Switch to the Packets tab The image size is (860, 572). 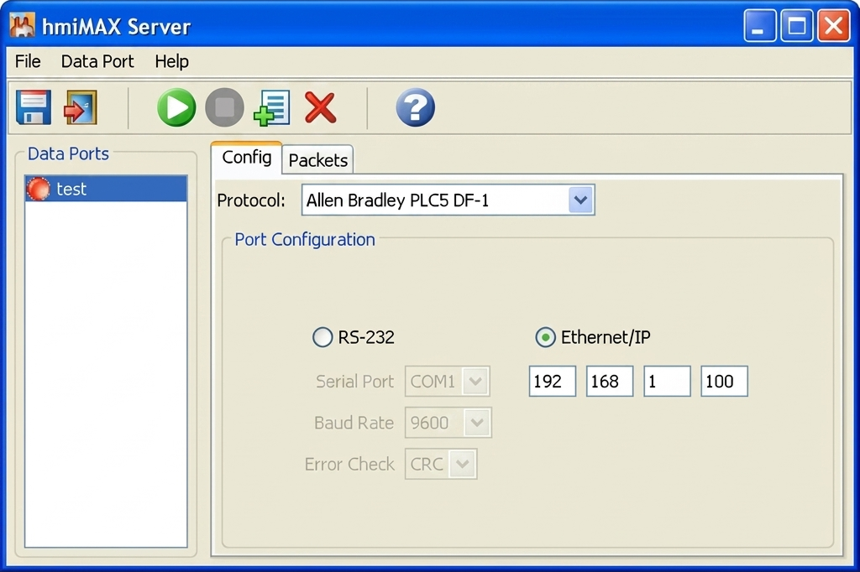coord(318,160)
